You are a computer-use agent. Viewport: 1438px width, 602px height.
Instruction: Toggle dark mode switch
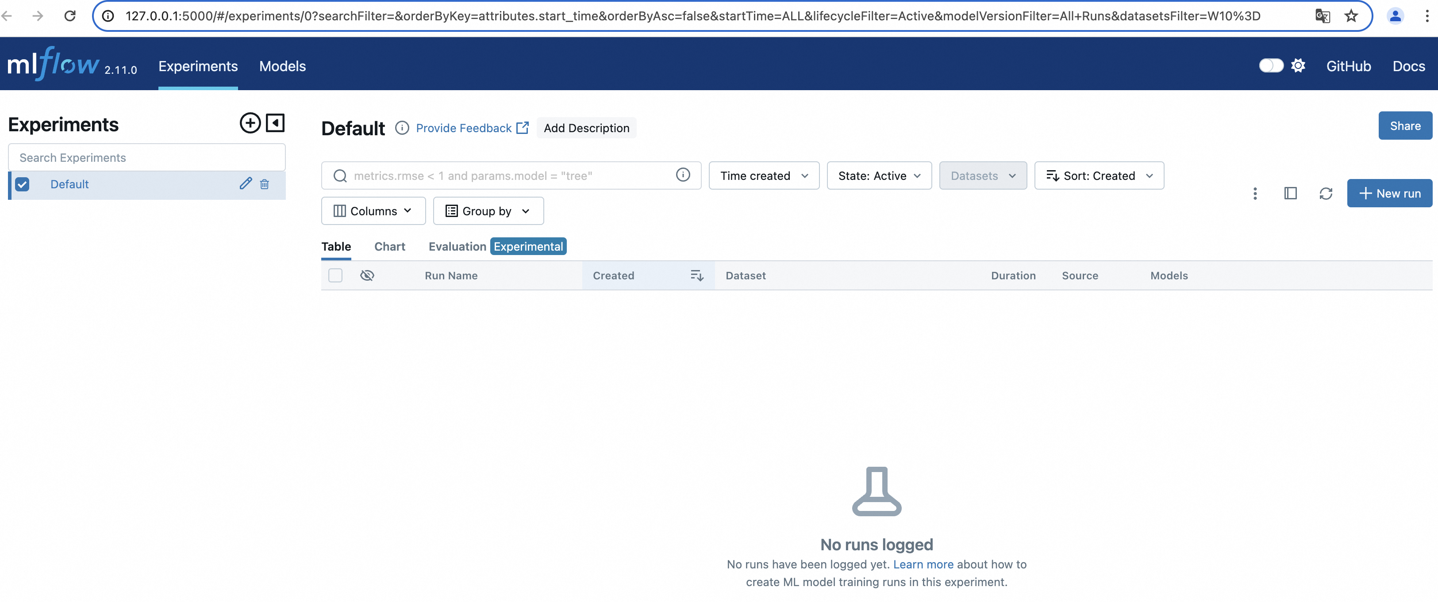click(x=1271, y=66)
